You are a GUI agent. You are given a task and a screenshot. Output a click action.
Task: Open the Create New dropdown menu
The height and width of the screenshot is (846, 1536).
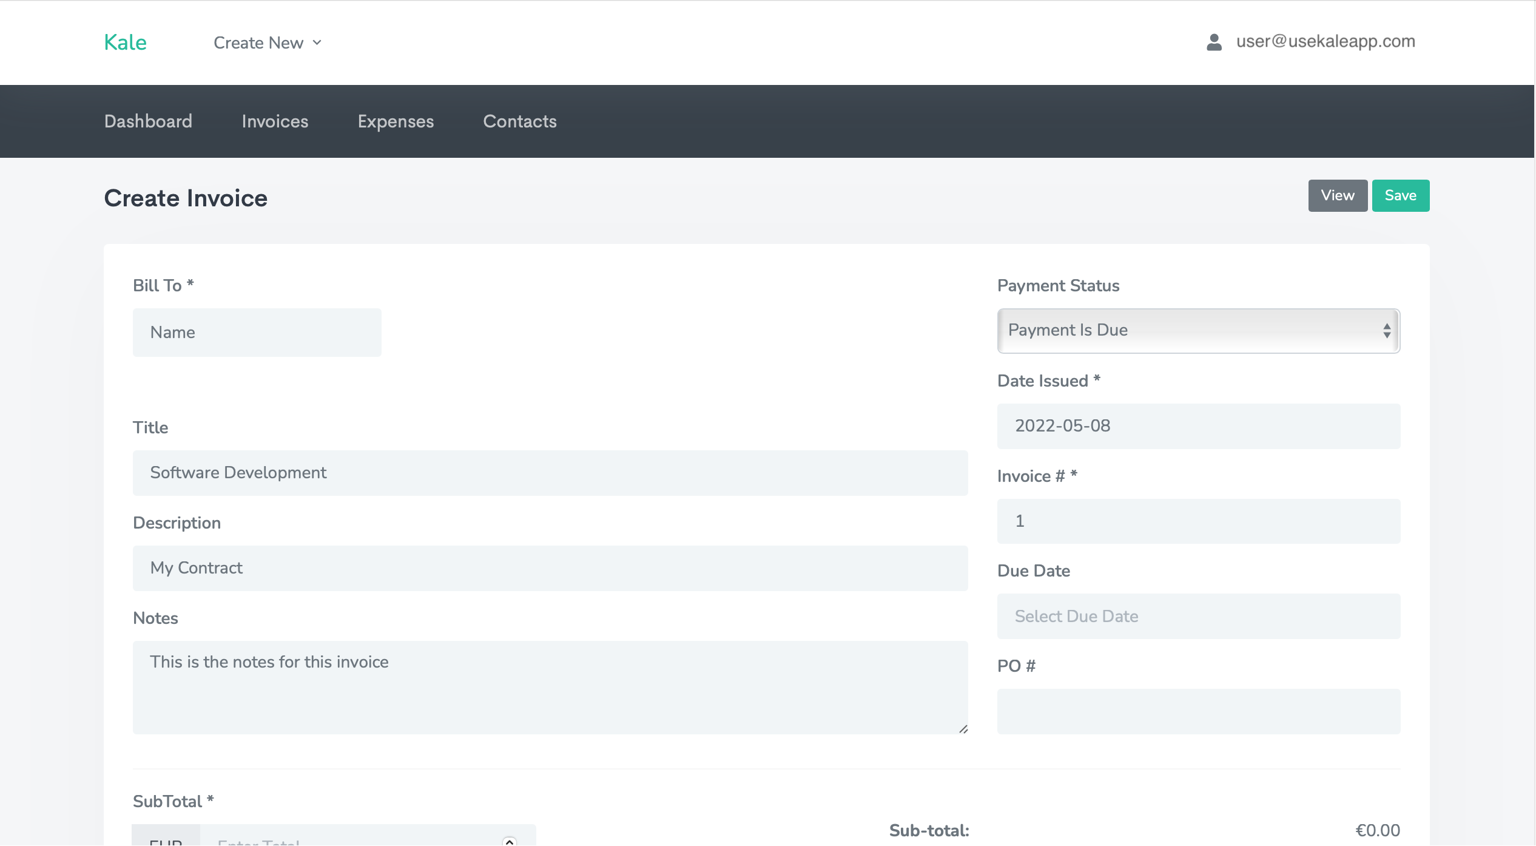tap(259, 42)
